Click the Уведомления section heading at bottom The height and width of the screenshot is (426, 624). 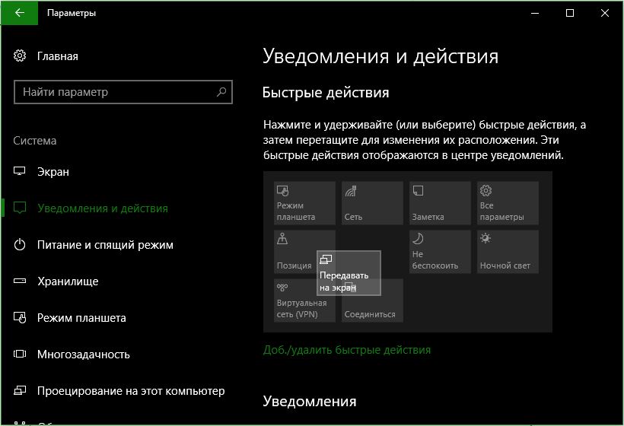(310, 401)
